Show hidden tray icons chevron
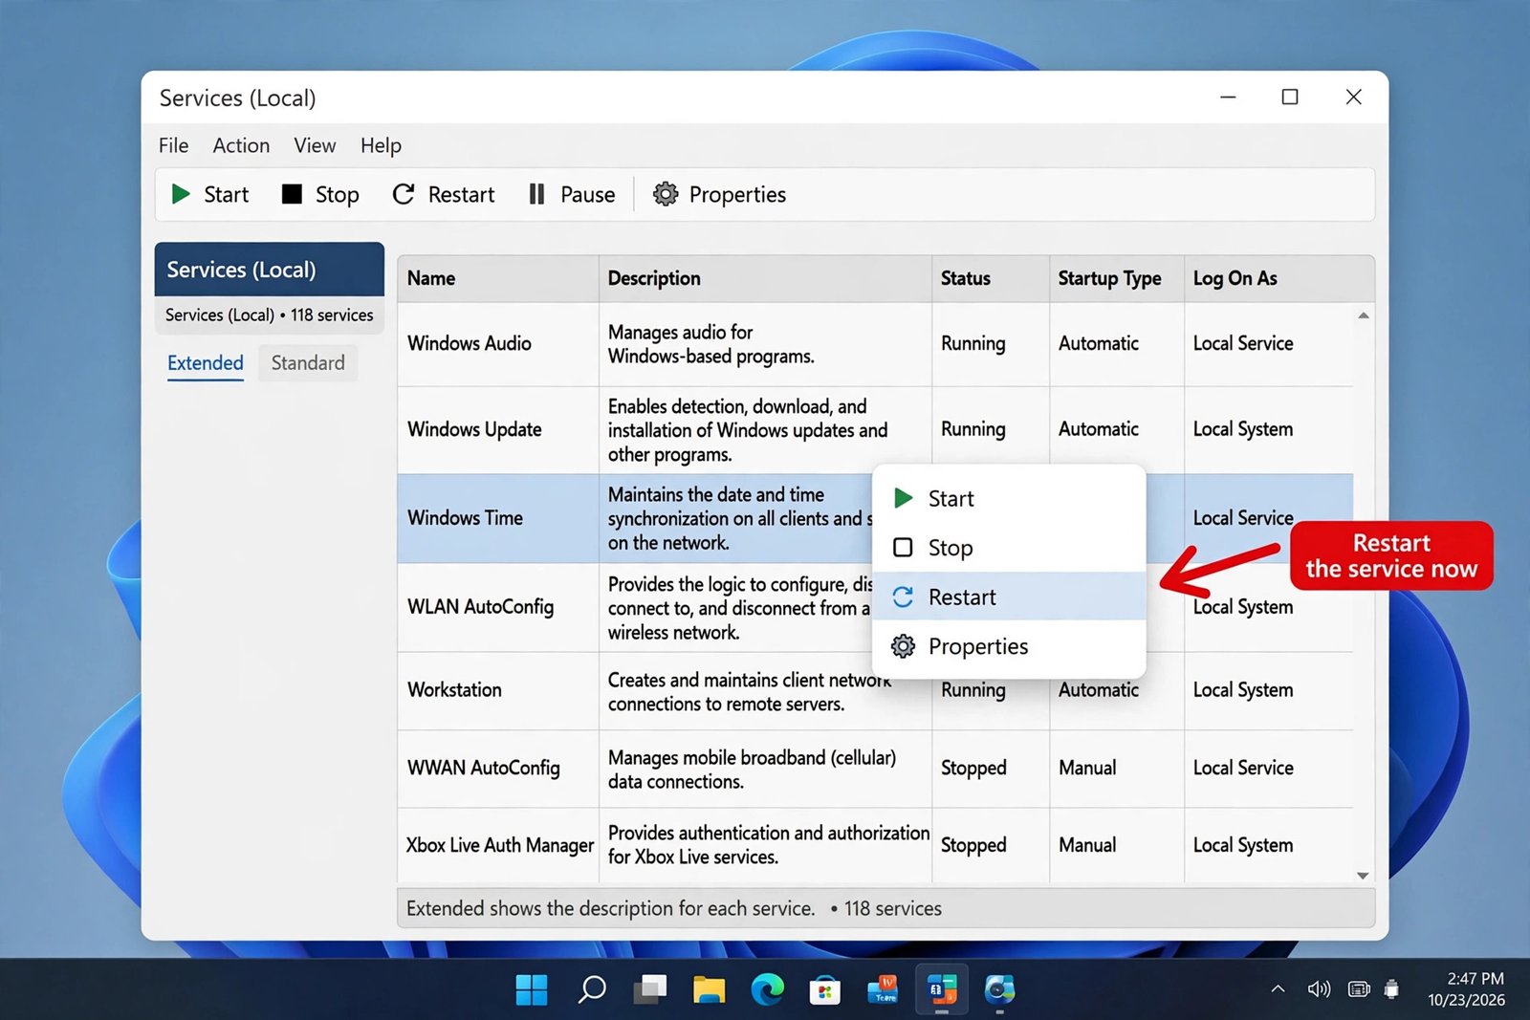This screenshot has height=1020, width=1530. pyautogui.click(x=1278, y=989)
